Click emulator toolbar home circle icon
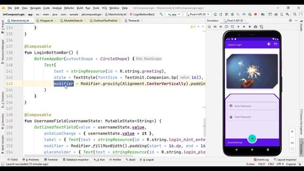 coord(244,27)
